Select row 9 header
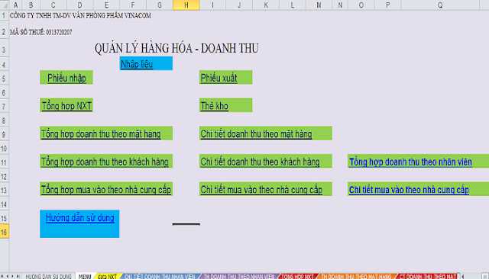 4,134
